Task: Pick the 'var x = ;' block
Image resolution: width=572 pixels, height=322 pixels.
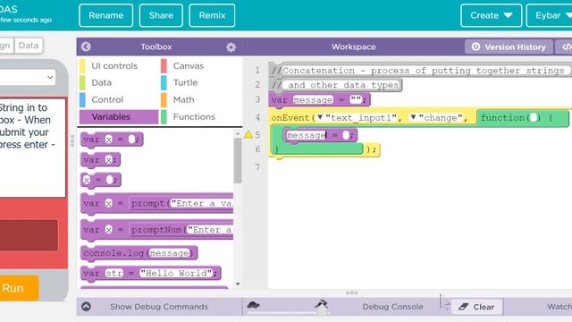Action: pos(111,140)
